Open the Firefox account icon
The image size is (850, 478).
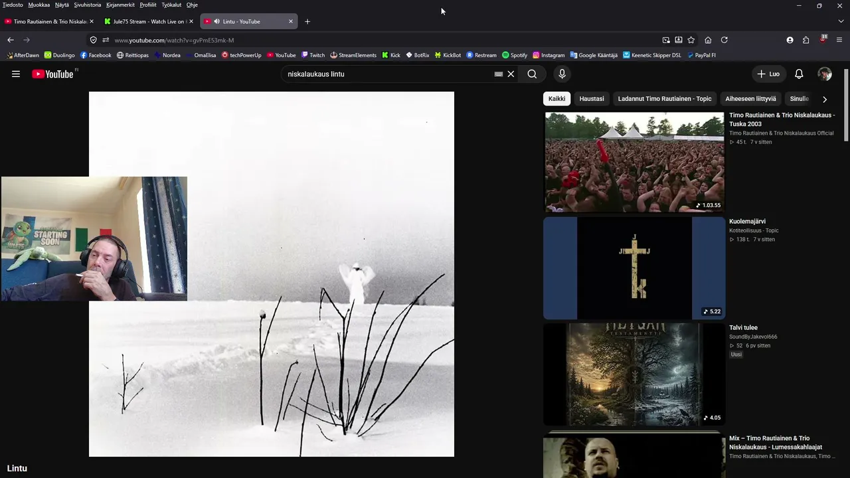pyautogui.click(x=790, y=40)
